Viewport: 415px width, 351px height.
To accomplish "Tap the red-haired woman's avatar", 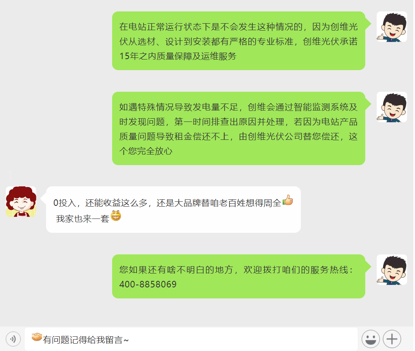I will pyautogui.click(x=21, y=201).
